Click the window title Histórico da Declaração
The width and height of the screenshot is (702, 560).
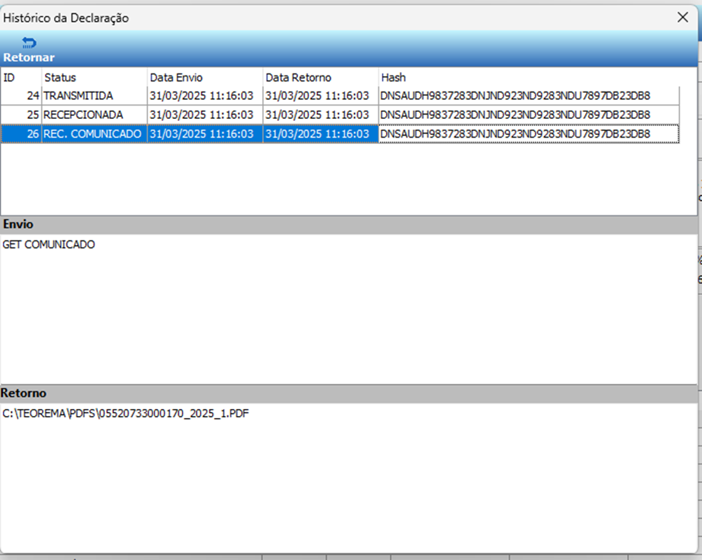(x=66, y=18)
